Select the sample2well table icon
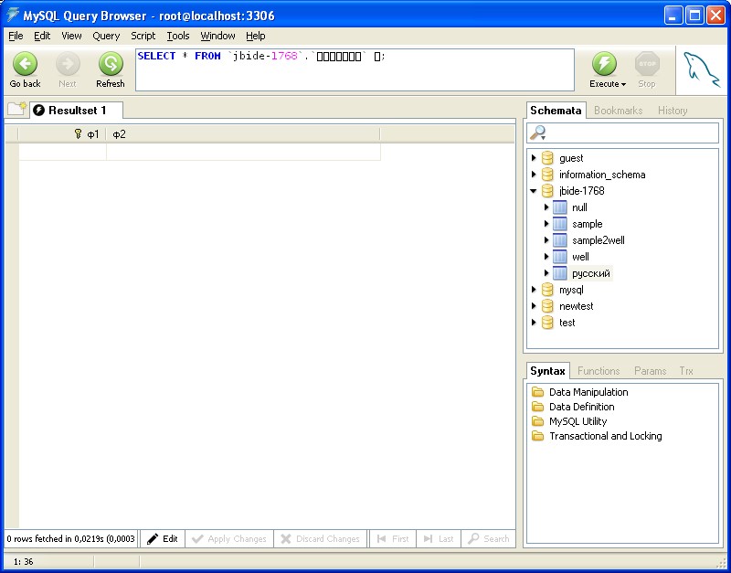731x573 pixels. (560, 240)
